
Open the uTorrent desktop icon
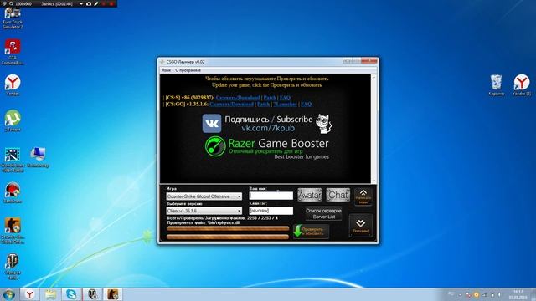click(x=13, y=120)
